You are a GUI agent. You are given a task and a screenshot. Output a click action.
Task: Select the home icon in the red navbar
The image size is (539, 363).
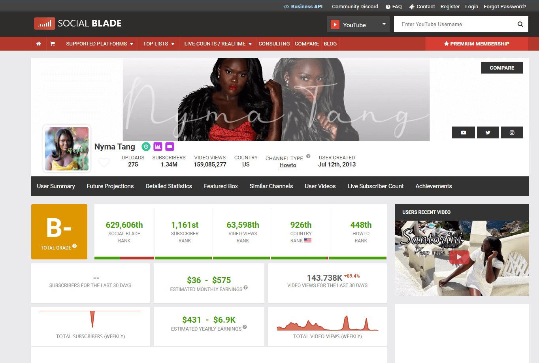[39, 43]
